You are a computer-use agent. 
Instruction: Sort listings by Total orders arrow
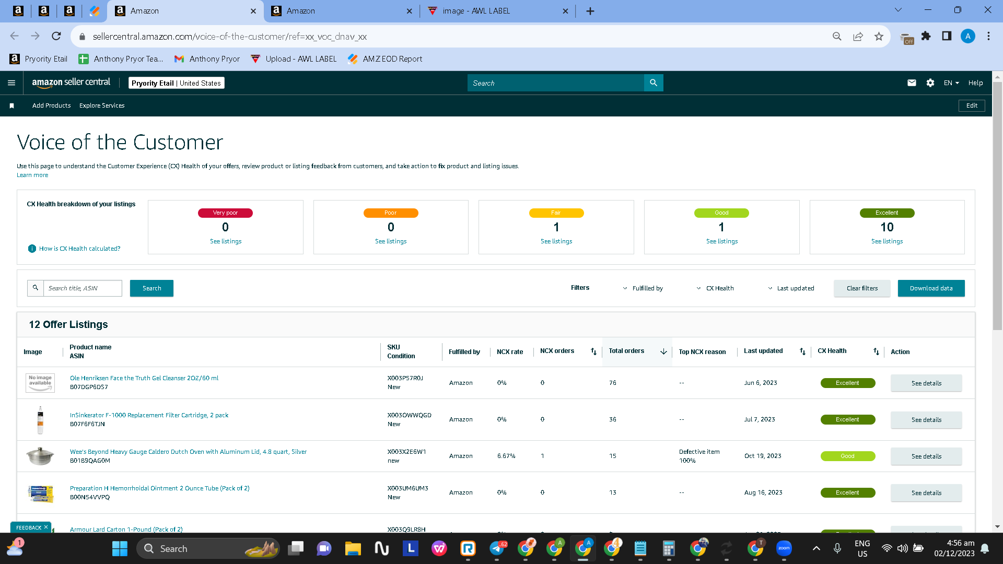point(663,351)
